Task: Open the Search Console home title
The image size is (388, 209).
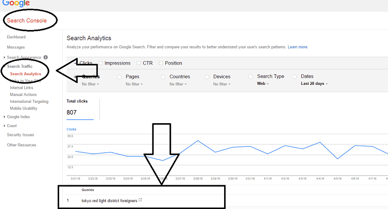Action: point(27,20)
